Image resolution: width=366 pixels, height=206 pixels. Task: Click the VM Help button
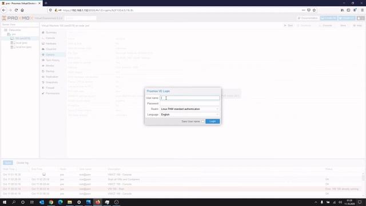point(357,25)
